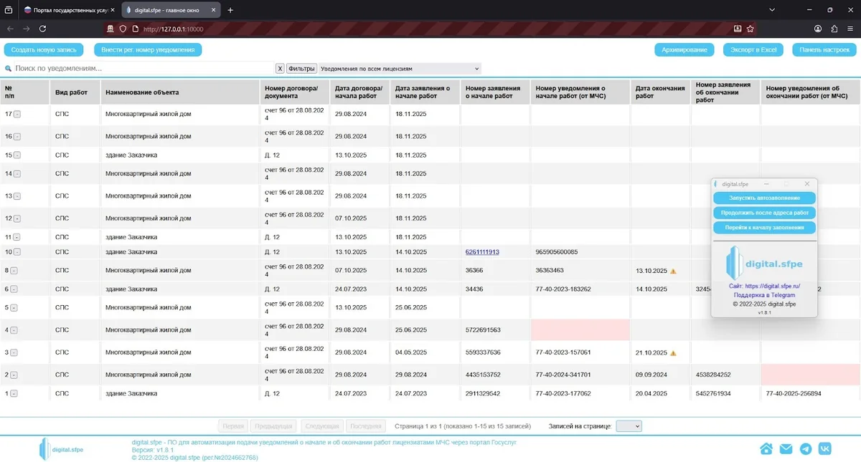Open the Панель настроек button
Image resolution: width=861 pixels, height=462 pixels.
(x=824, y=50)
